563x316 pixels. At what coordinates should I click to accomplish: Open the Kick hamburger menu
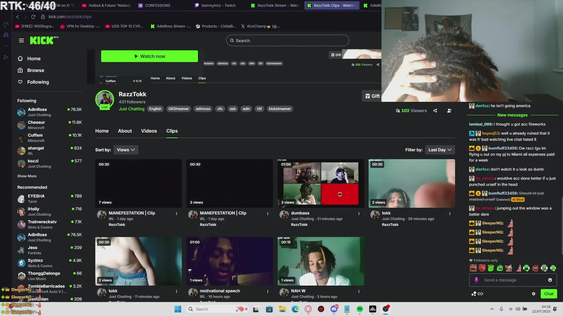pos(21,40)
